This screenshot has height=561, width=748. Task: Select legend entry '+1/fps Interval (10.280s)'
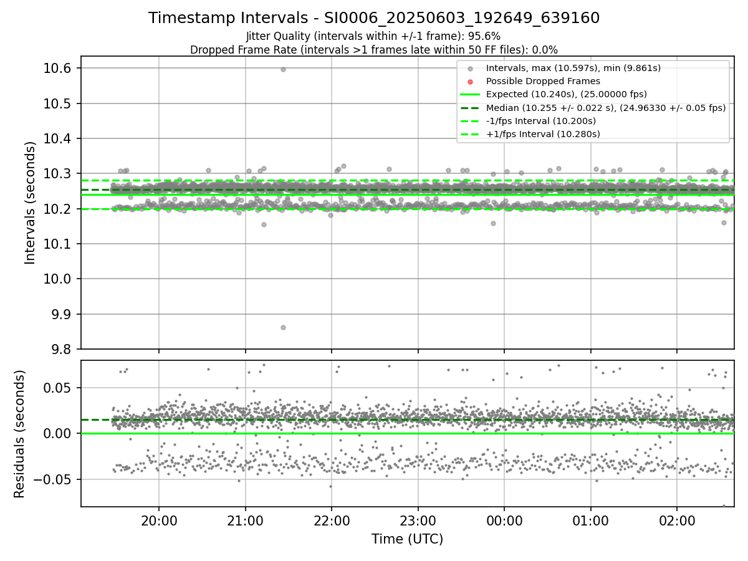pos(543,134)
